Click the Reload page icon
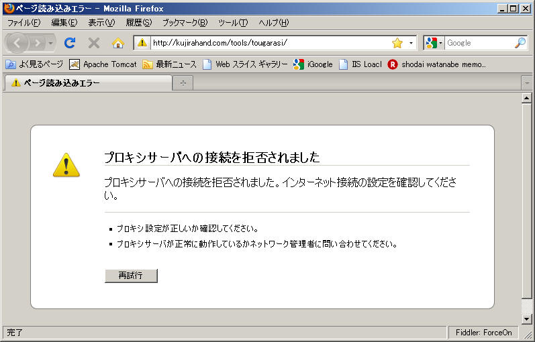The height and width of the screenshot is (342, 535). (x=69, y=43)
